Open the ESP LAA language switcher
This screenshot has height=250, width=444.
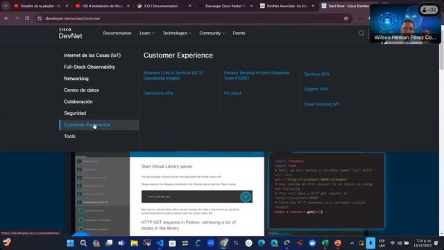(x=382, y=243)
